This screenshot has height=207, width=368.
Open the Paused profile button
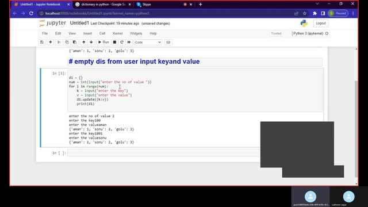[x=338, y=13]
